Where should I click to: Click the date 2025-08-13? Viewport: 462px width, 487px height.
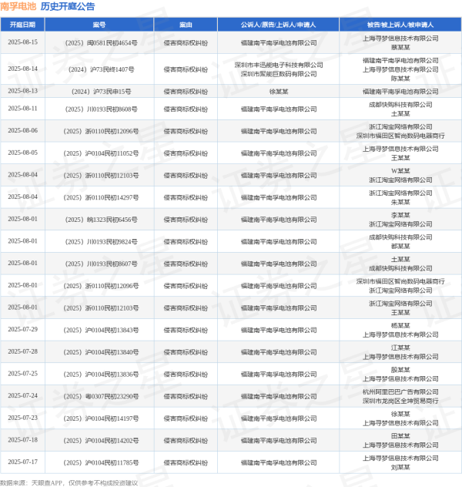point(22,91)
